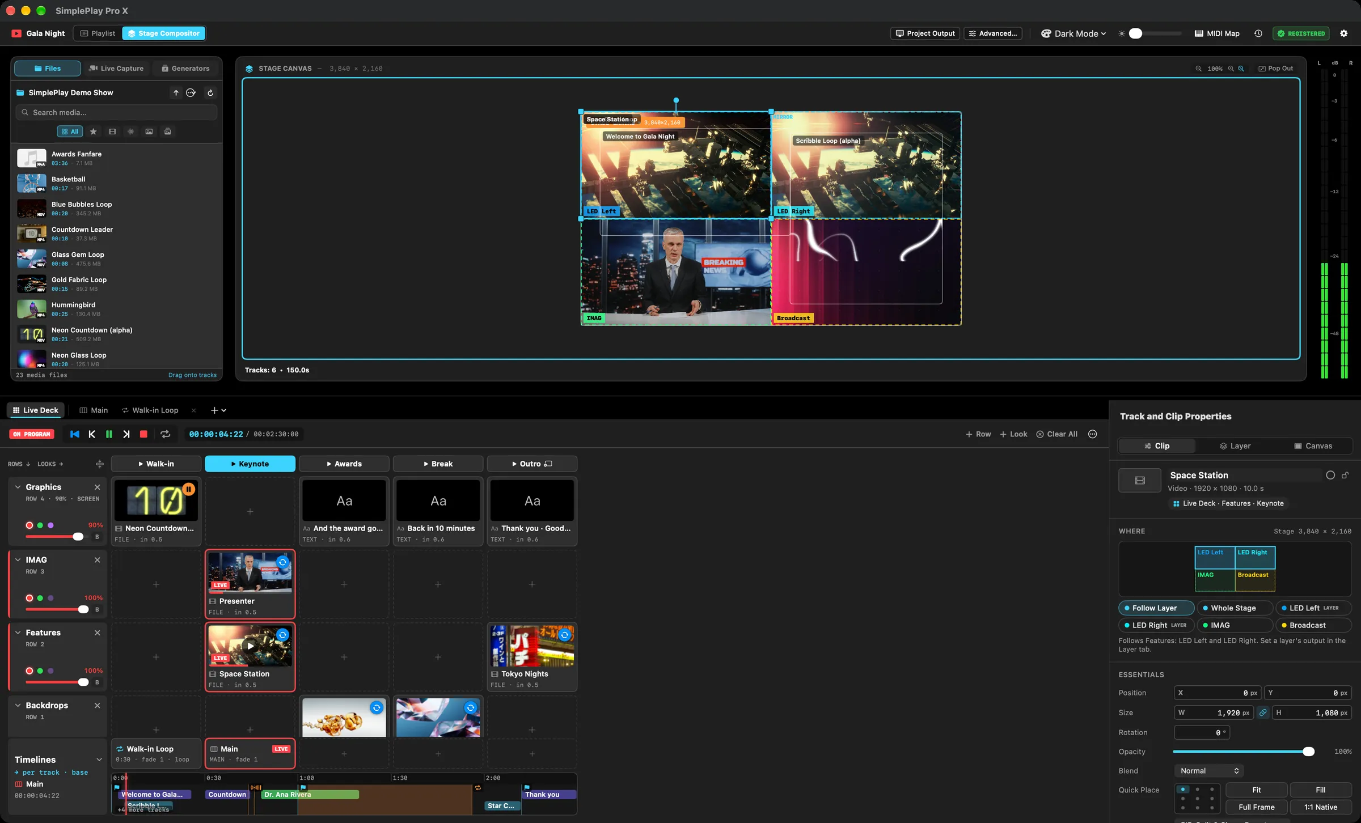Filter media by favorites star
The image size is (1361, 823).
coord(94,131)
